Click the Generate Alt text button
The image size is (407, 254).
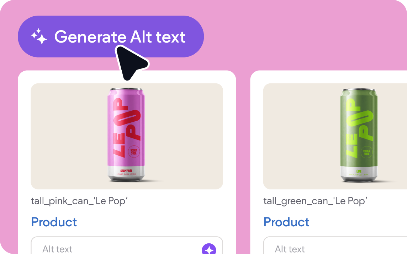111,37
